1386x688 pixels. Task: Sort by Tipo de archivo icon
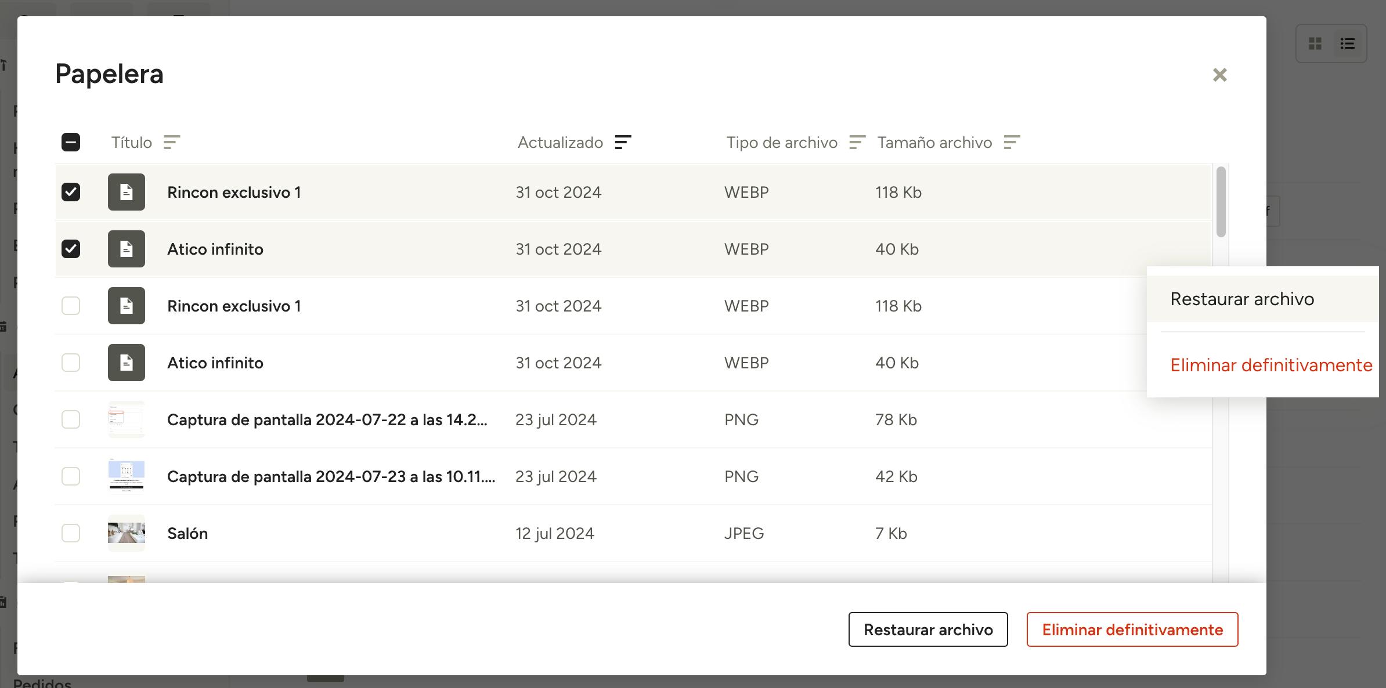857,142
